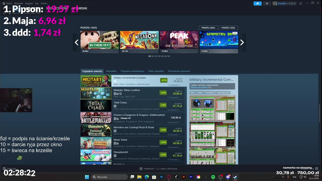Screen dimensions: 322x181
Task: Open the RV There Yet? game card
Action: click(x=100, y=42)
